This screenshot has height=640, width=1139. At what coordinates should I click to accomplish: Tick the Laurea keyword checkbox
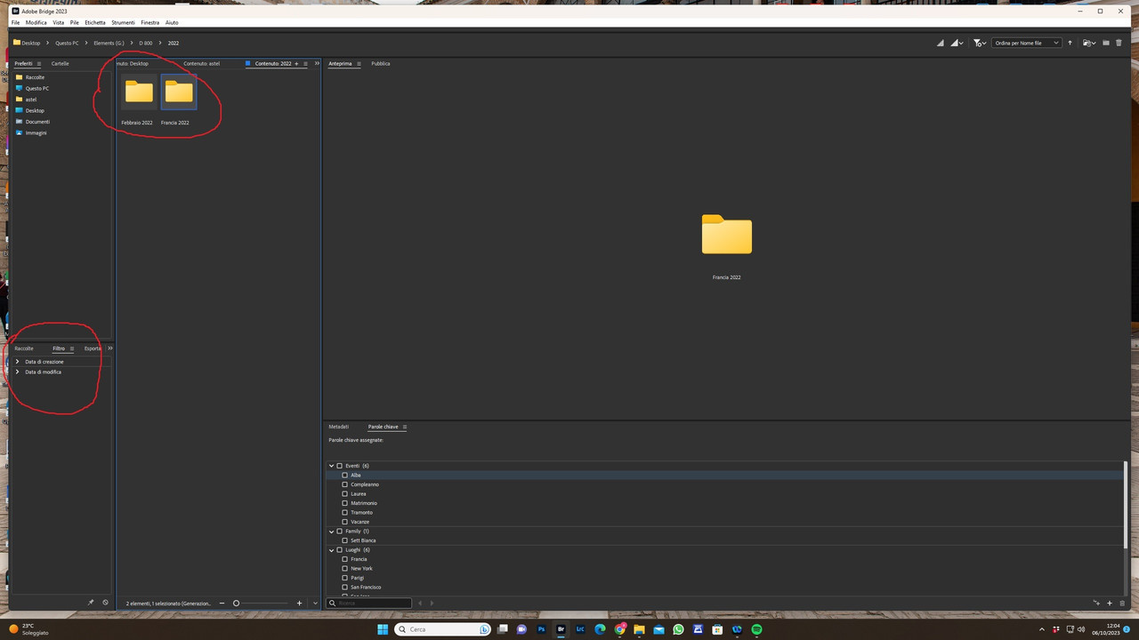click(345, 493)
